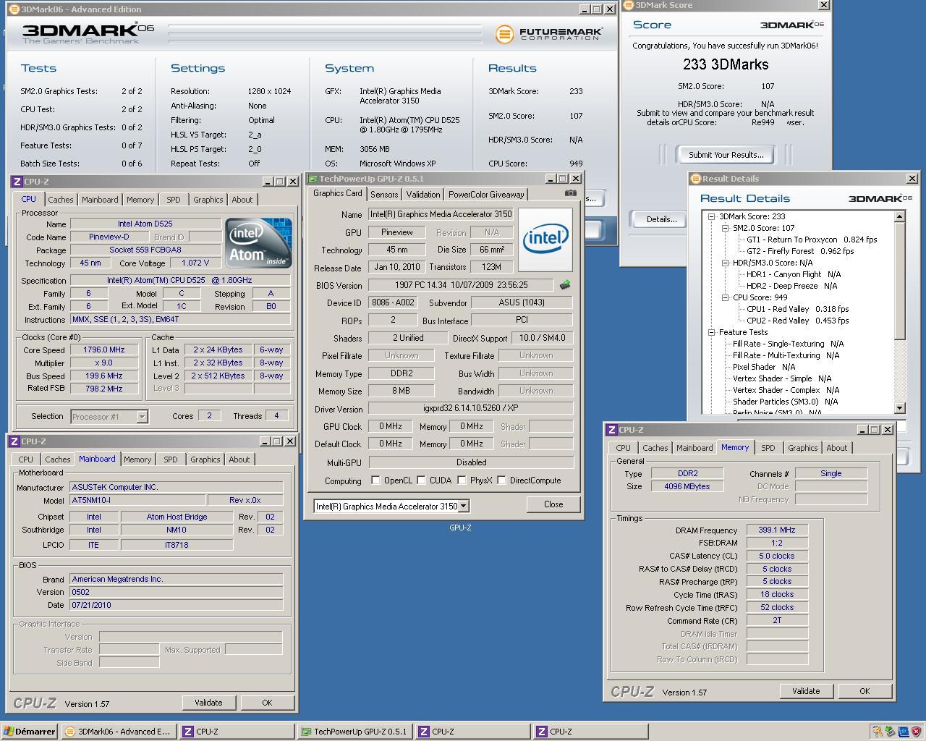Click the Result Details scrollbar up arrow

pyautogui.click(x=900, y=216)
